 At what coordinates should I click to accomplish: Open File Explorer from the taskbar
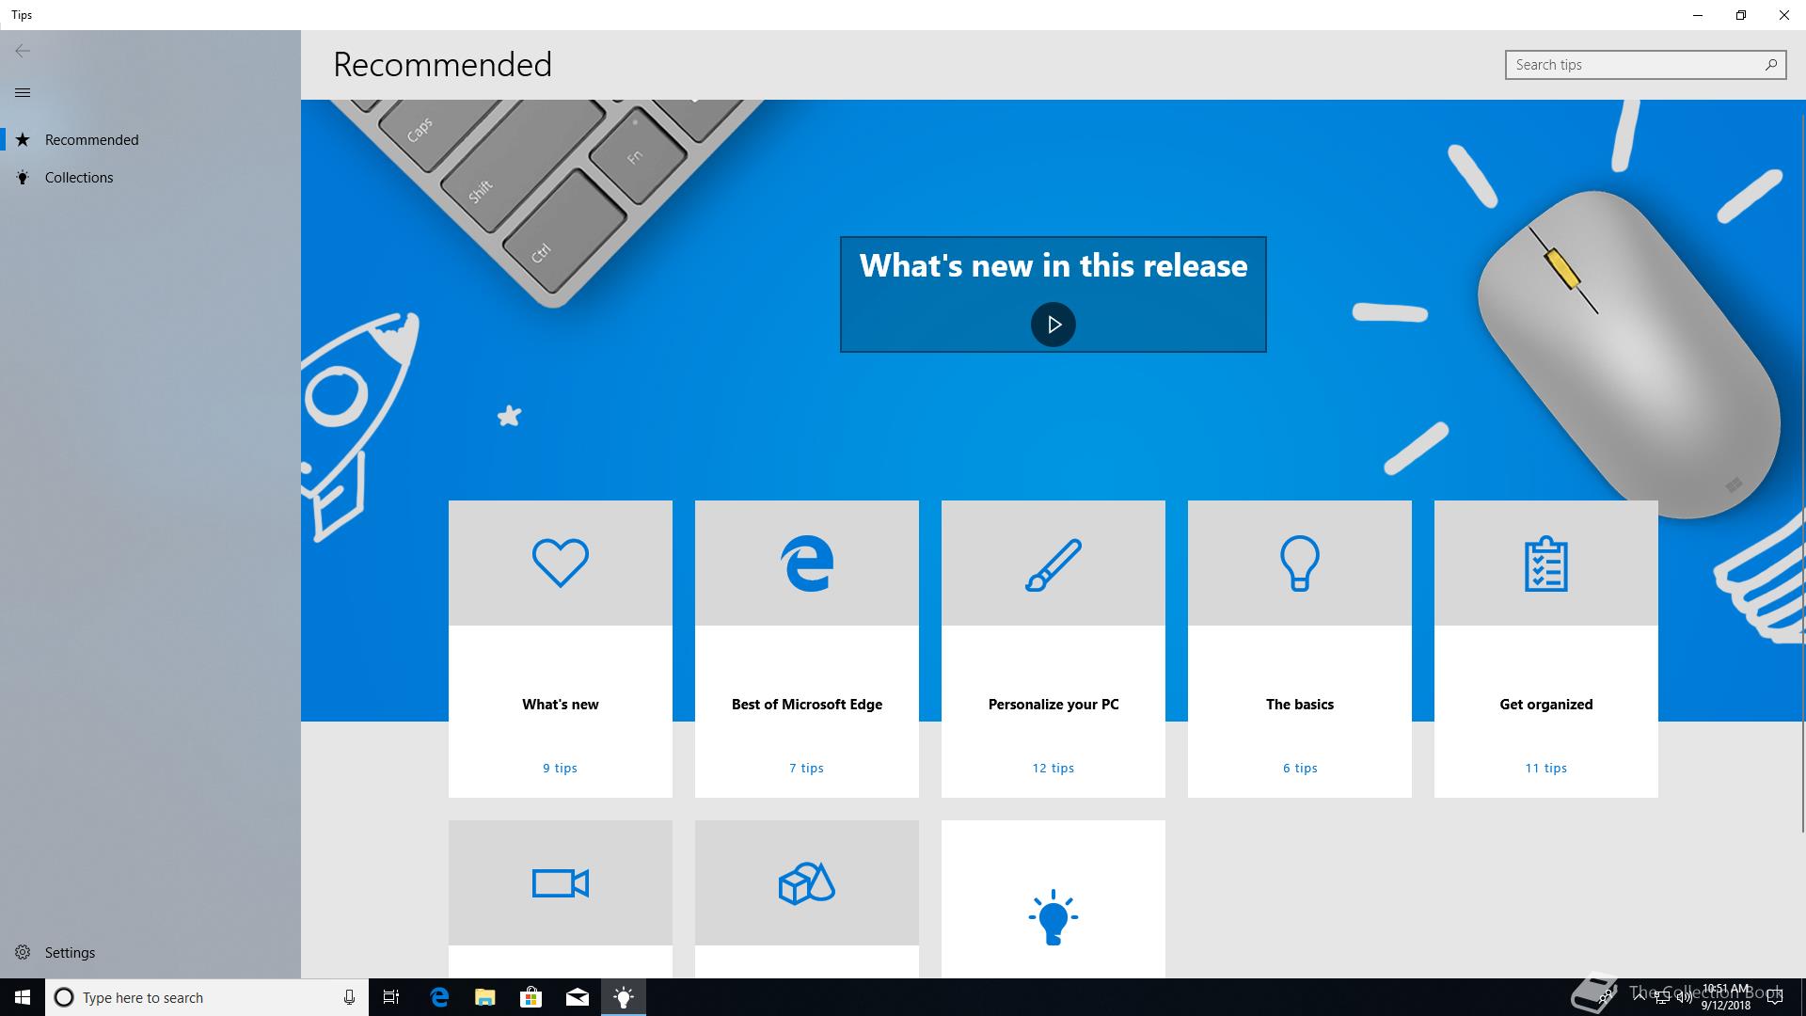485,997
